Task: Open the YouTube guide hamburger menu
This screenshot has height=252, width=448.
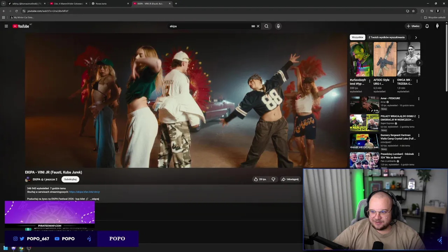Action: coord(6,26)
